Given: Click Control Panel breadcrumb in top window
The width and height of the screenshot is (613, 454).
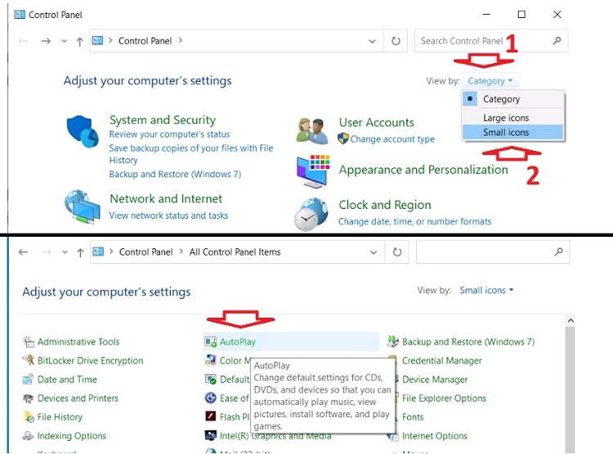Looking at the screenshot, I should 145,41.
